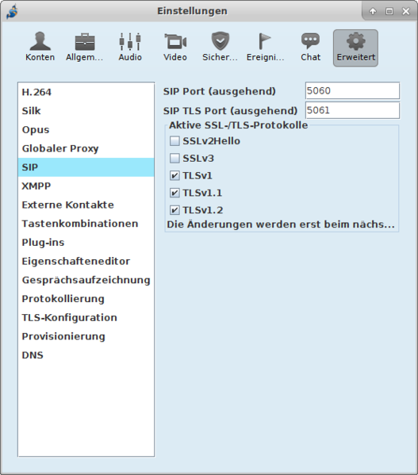The height and width of the screenshot is (475, 418).
Task: Maximize the Einstellungen window
Action: [x=389, y=12]
